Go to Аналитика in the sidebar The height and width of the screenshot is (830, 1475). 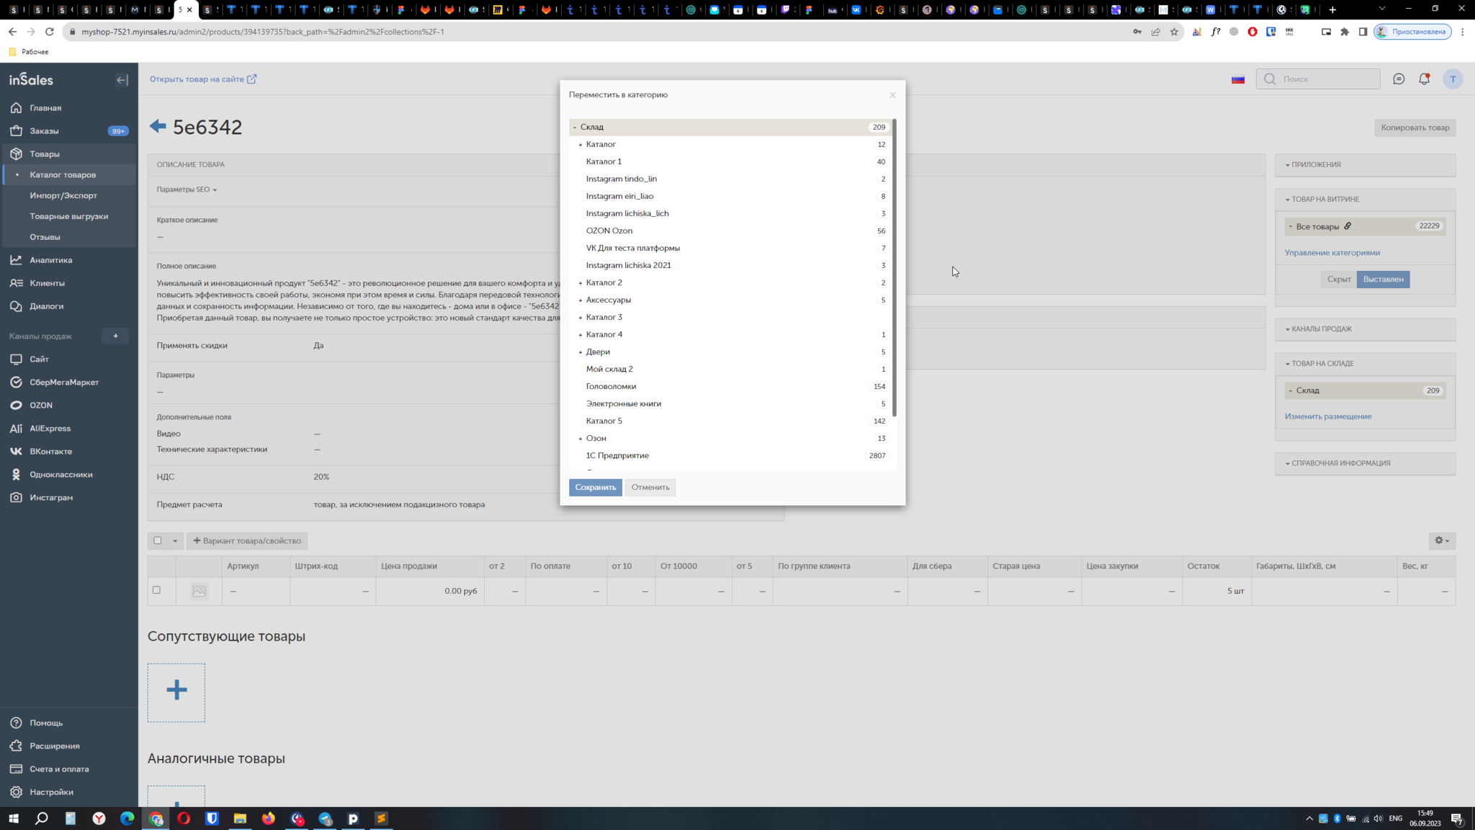click(x=51, y=260)
